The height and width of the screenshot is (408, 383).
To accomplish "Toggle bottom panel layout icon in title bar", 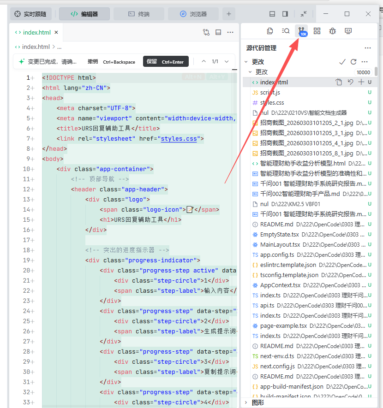I will (x=272, y=14).
